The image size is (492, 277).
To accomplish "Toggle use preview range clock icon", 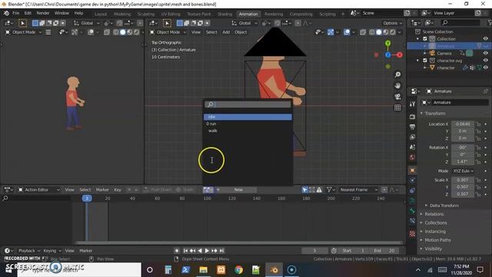I will pyautogui.click(x=334, y=251).
